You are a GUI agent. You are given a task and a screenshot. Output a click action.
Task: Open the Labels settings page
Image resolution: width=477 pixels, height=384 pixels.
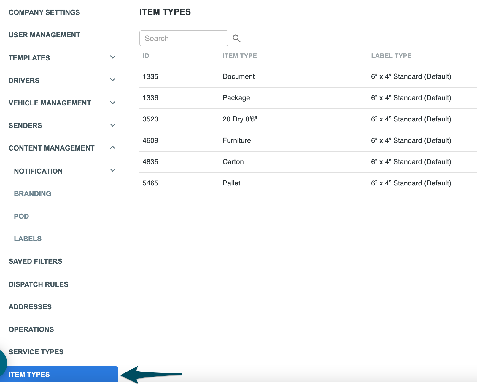pyautogui.click(x=28, y=239)
